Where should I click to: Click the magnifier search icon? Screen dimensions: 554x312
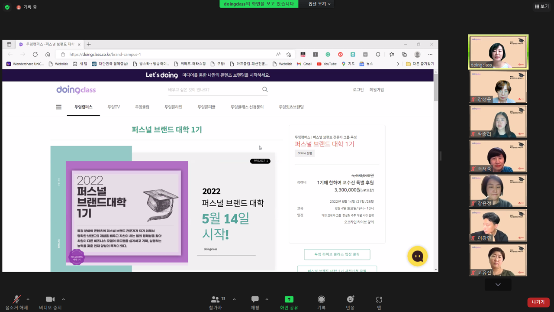coord(265,89)
